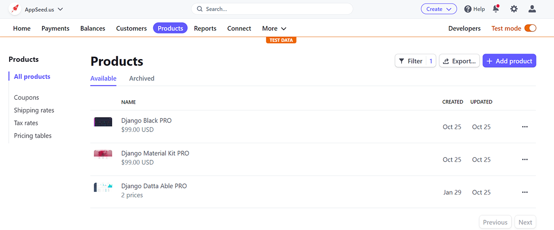Viewport: 554px width, 230px height.
Task: Open more options for Django Black PRO
Action: pyautogui.click(x=524, y=127)
